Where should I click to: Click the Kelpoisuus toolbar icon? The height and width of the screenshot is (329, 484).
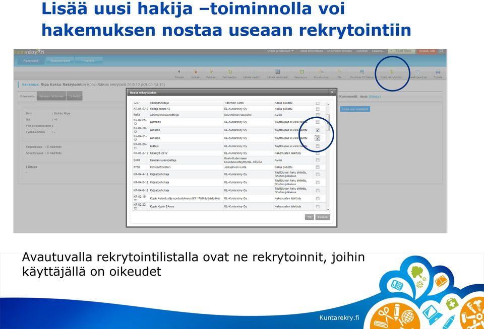pyautogui.click(x=302, y=71)
